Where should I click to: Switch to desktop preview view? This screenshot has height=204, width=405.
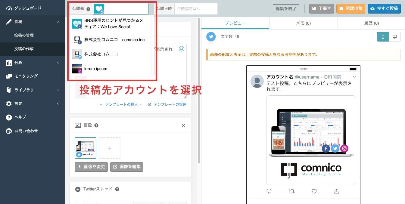tap(394, 37)
